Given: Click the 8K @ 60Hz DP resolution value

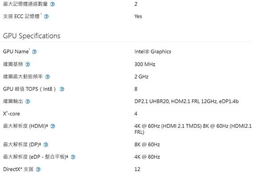Looking at the screenshot, I should (147, 145).
